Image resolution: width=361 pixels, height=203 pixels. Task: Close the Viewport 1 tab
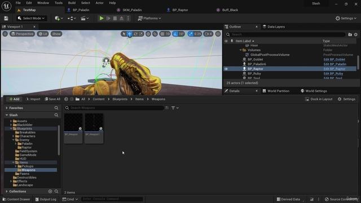pyautogui.click(x=34, y=27)
